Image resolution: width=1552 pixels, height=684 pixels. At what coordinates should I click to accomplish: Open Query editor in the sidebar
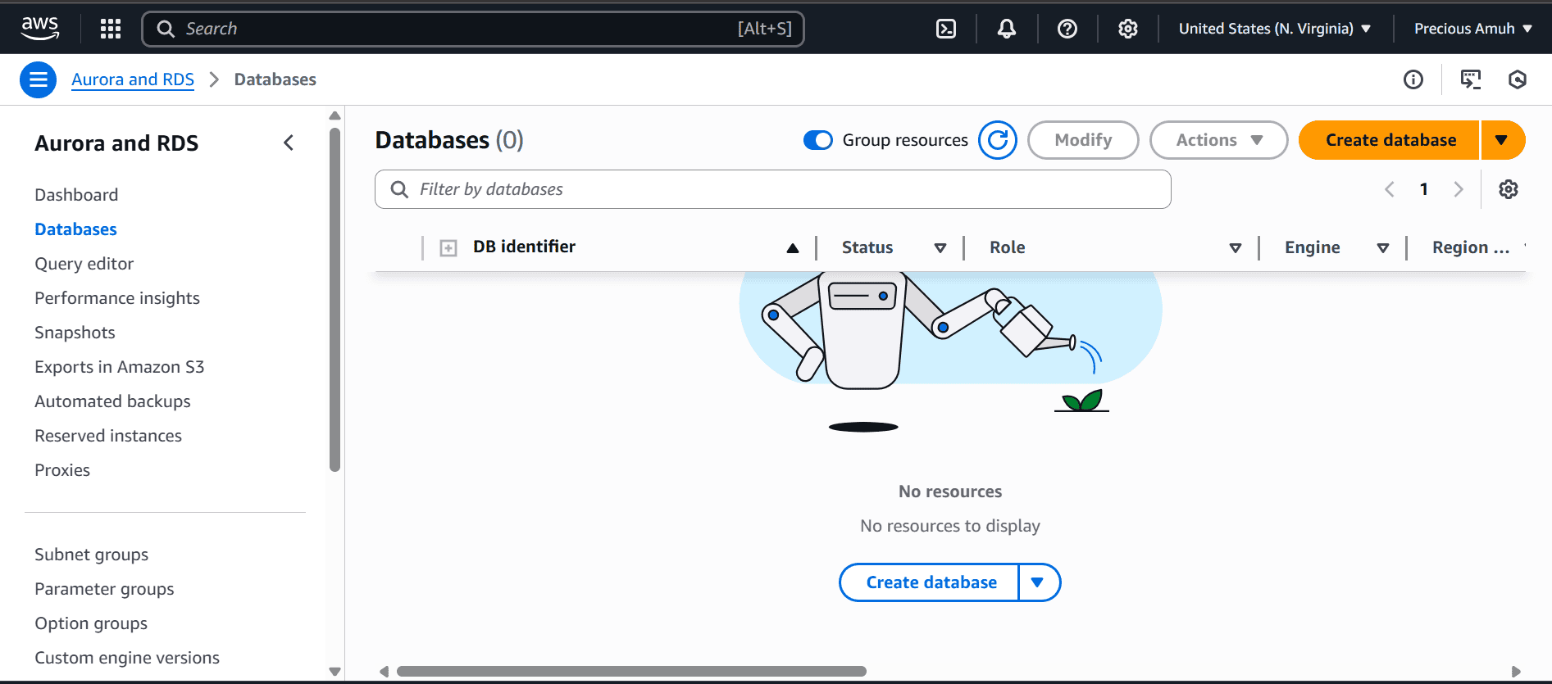(84, 264)
